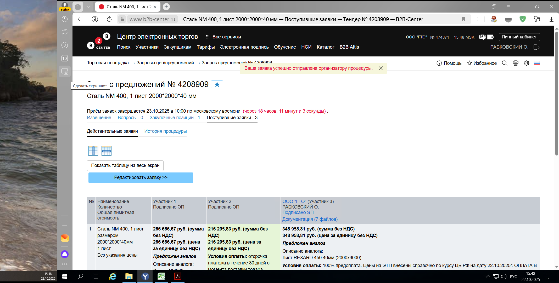Open site settings gear icon
559x283 pixels.
pyautogui.click(x=527, y=63)
